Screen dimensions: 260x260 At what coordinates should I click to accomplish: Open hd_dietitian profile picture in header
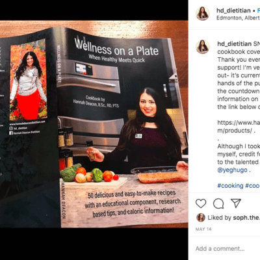coord(203,14)
